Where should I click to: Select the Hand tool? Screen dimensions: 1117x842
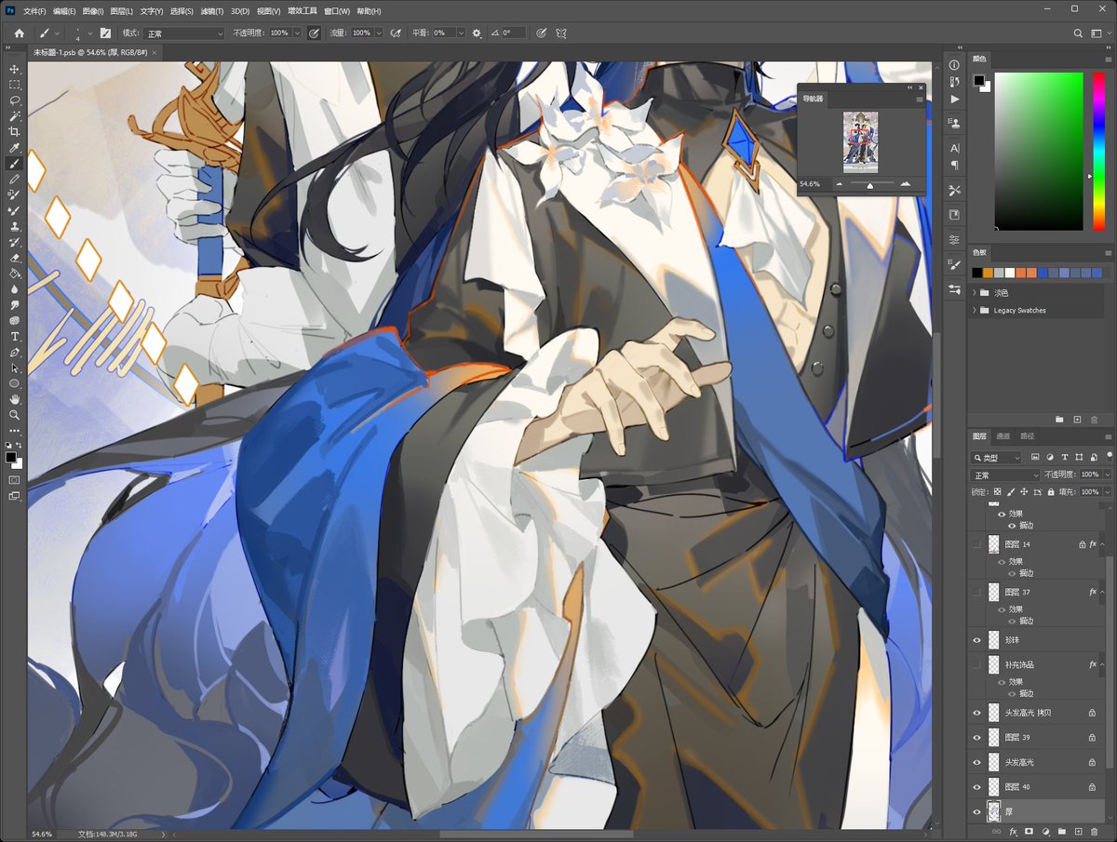14,399
